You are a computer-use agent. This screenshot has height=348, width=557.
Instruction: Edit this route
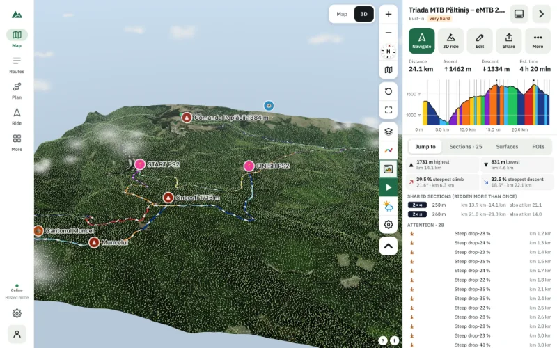coord(480,41)
